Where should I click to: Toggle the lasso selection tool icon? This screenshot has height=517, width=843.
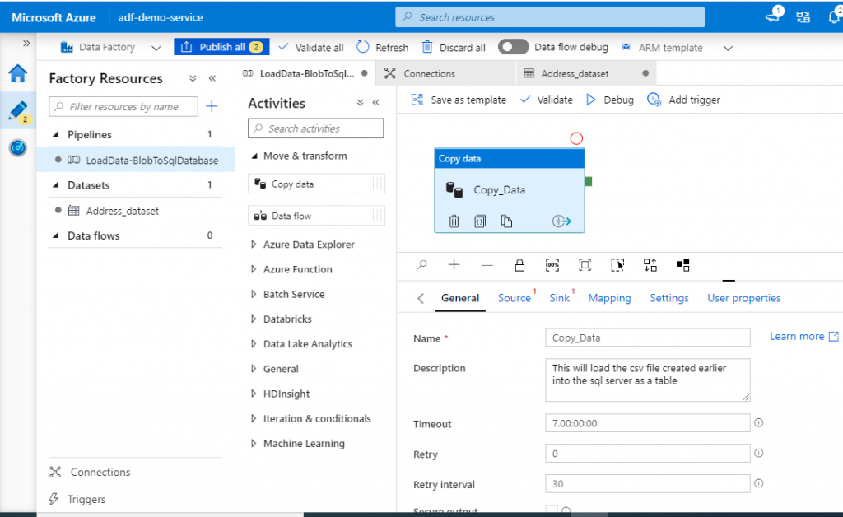(617, 265)
